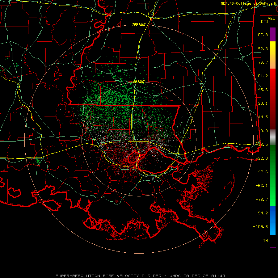Click the -63.1 velocity scale value
The image size is (278, 278).
pyautogui.click(x=262, y=186)
